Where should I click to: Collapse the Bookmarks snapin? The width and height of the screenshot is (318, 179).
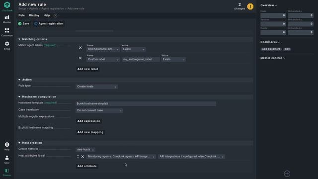[x=270, y=42]
